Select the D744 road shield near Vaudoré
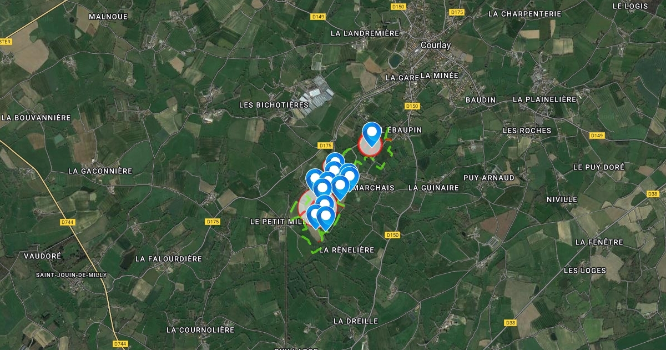This screenshot has height=350, width=666. (68, 222)
